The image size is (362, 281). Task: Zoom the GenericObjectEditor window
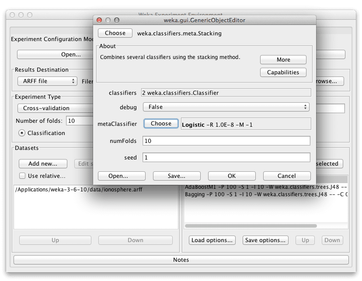pyautogui.click(x=117, y=20)
